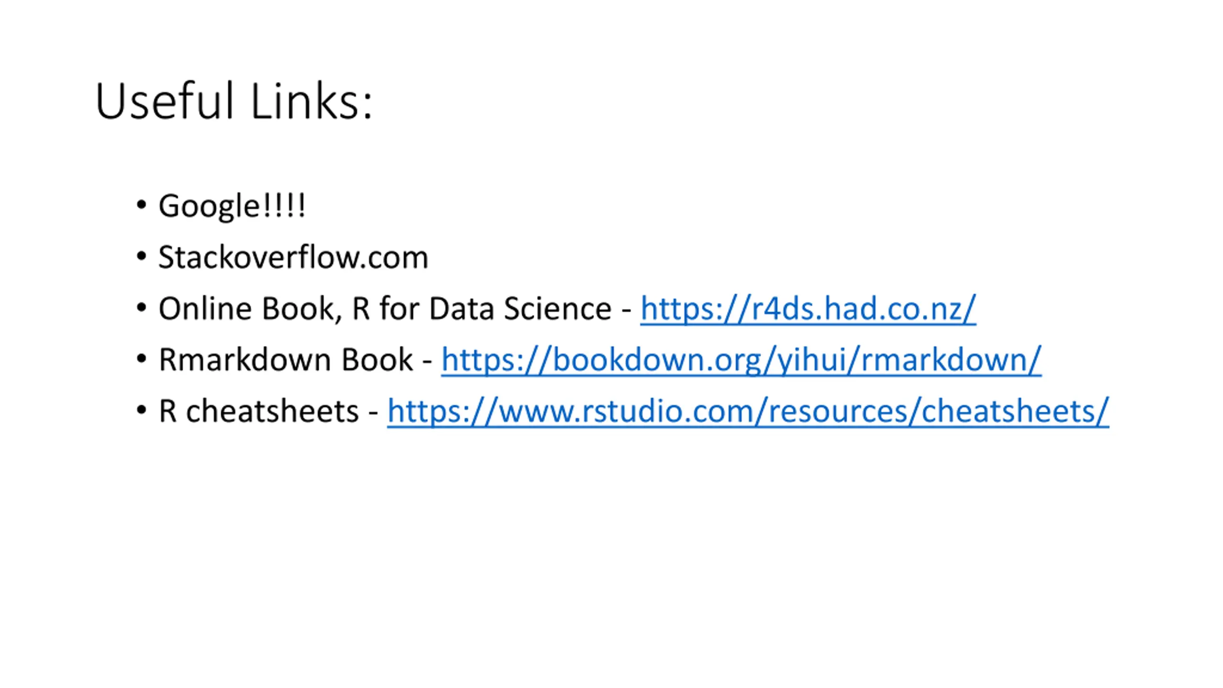The height and width of the screenshot is (688, 1223).
Task: Click the "Online Book," text
Action: [x=250, y=309]
